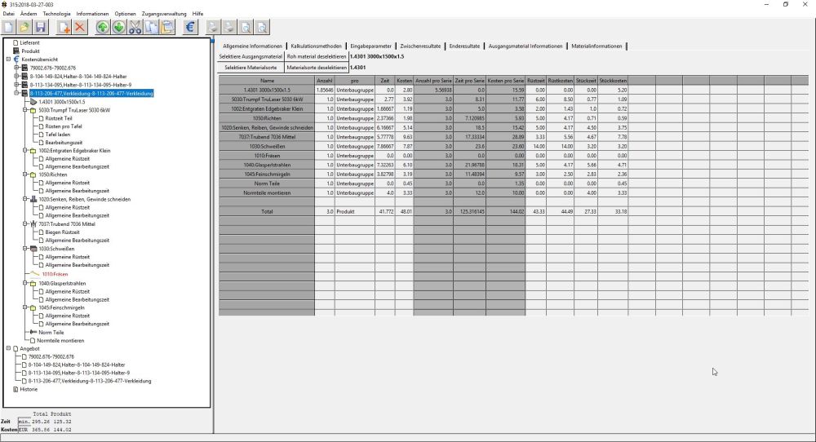Click the green down arrow icon
The height and width of the screenshot is (442, 816).
[x=118, y=28]
